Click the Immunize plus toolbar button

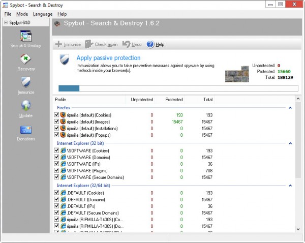pos(68,45)
